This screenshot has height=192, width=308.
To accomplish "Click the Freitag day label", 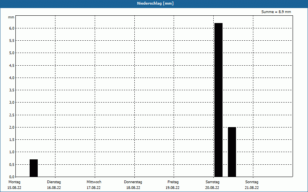I will 173,182.
